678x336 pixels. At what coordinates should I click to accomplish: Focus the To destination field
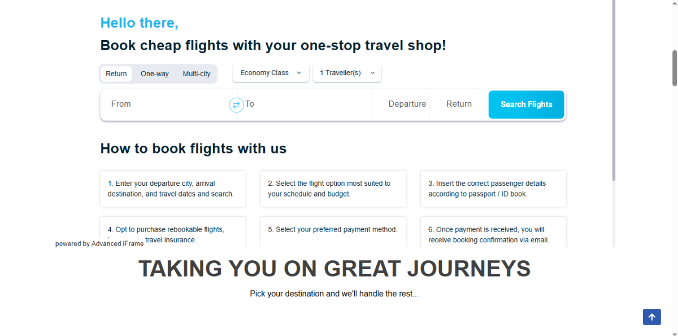coord(305,104)
